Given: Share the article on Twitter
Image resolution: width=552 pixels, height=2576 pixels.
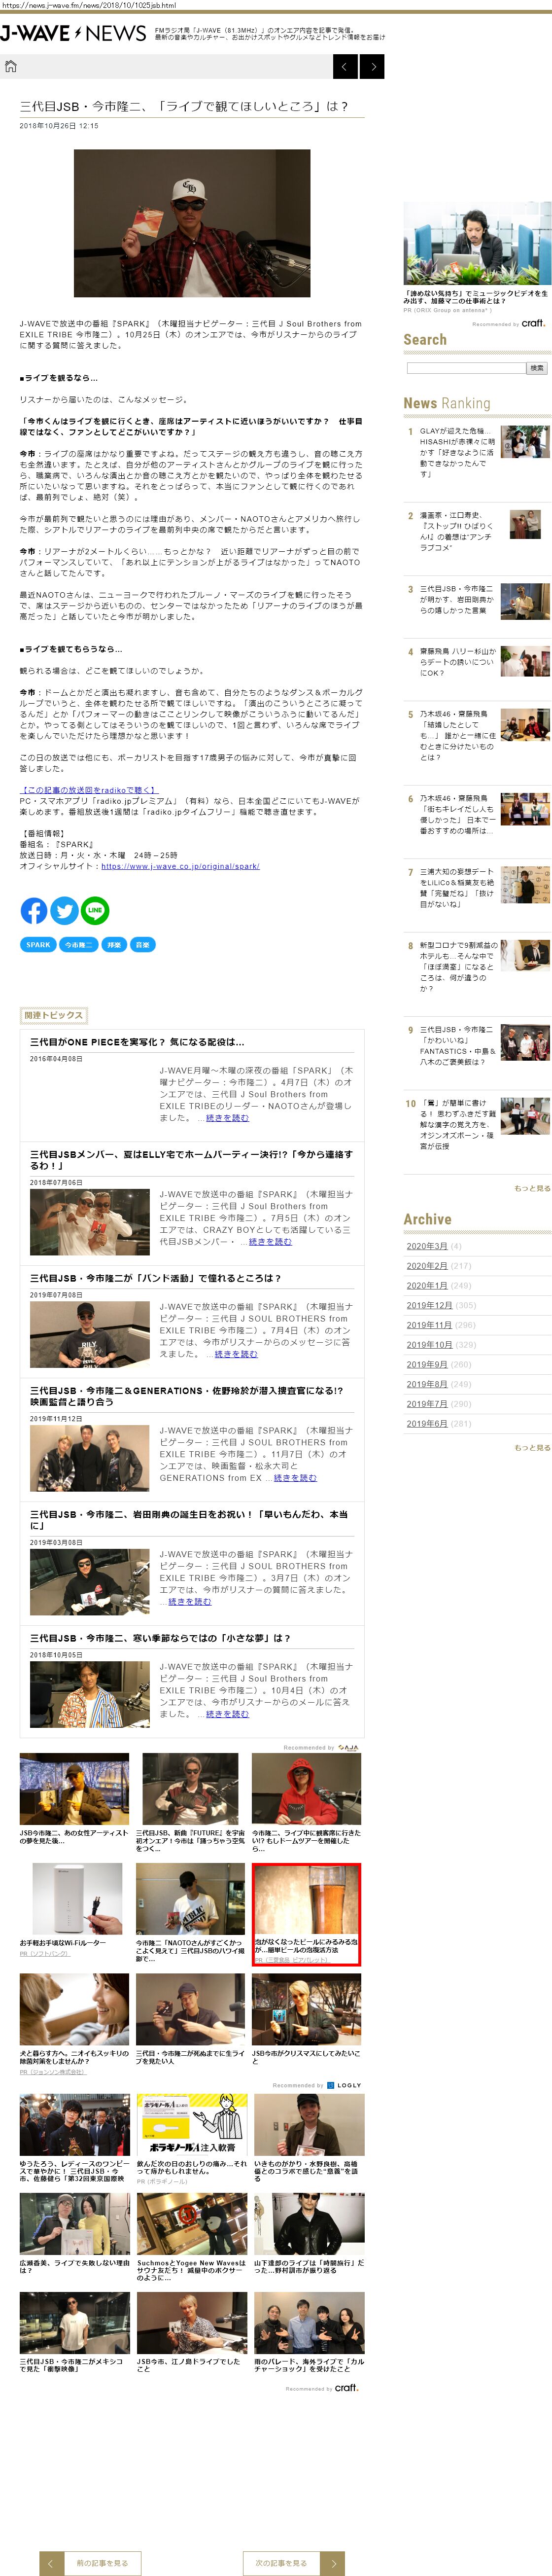Looking at the screenshot, I should pos(64,910).
